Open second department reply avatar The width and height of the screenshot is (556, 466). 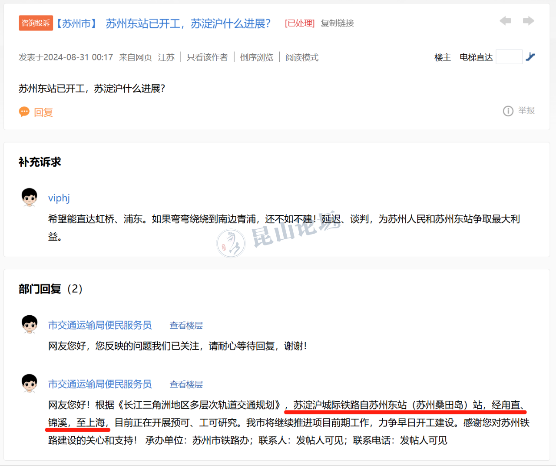tap(30, 383)
